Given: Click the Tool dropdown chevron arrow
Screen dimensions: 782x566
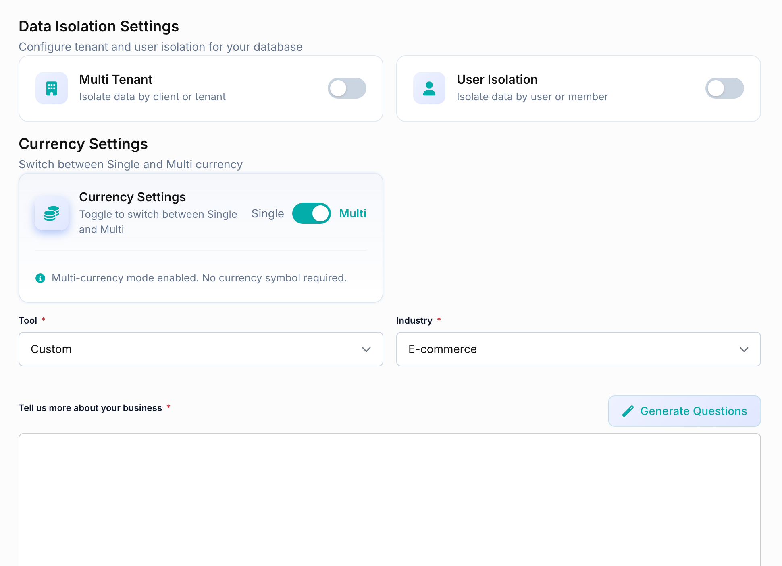Looking at the screenshot, I should (366, 349).
